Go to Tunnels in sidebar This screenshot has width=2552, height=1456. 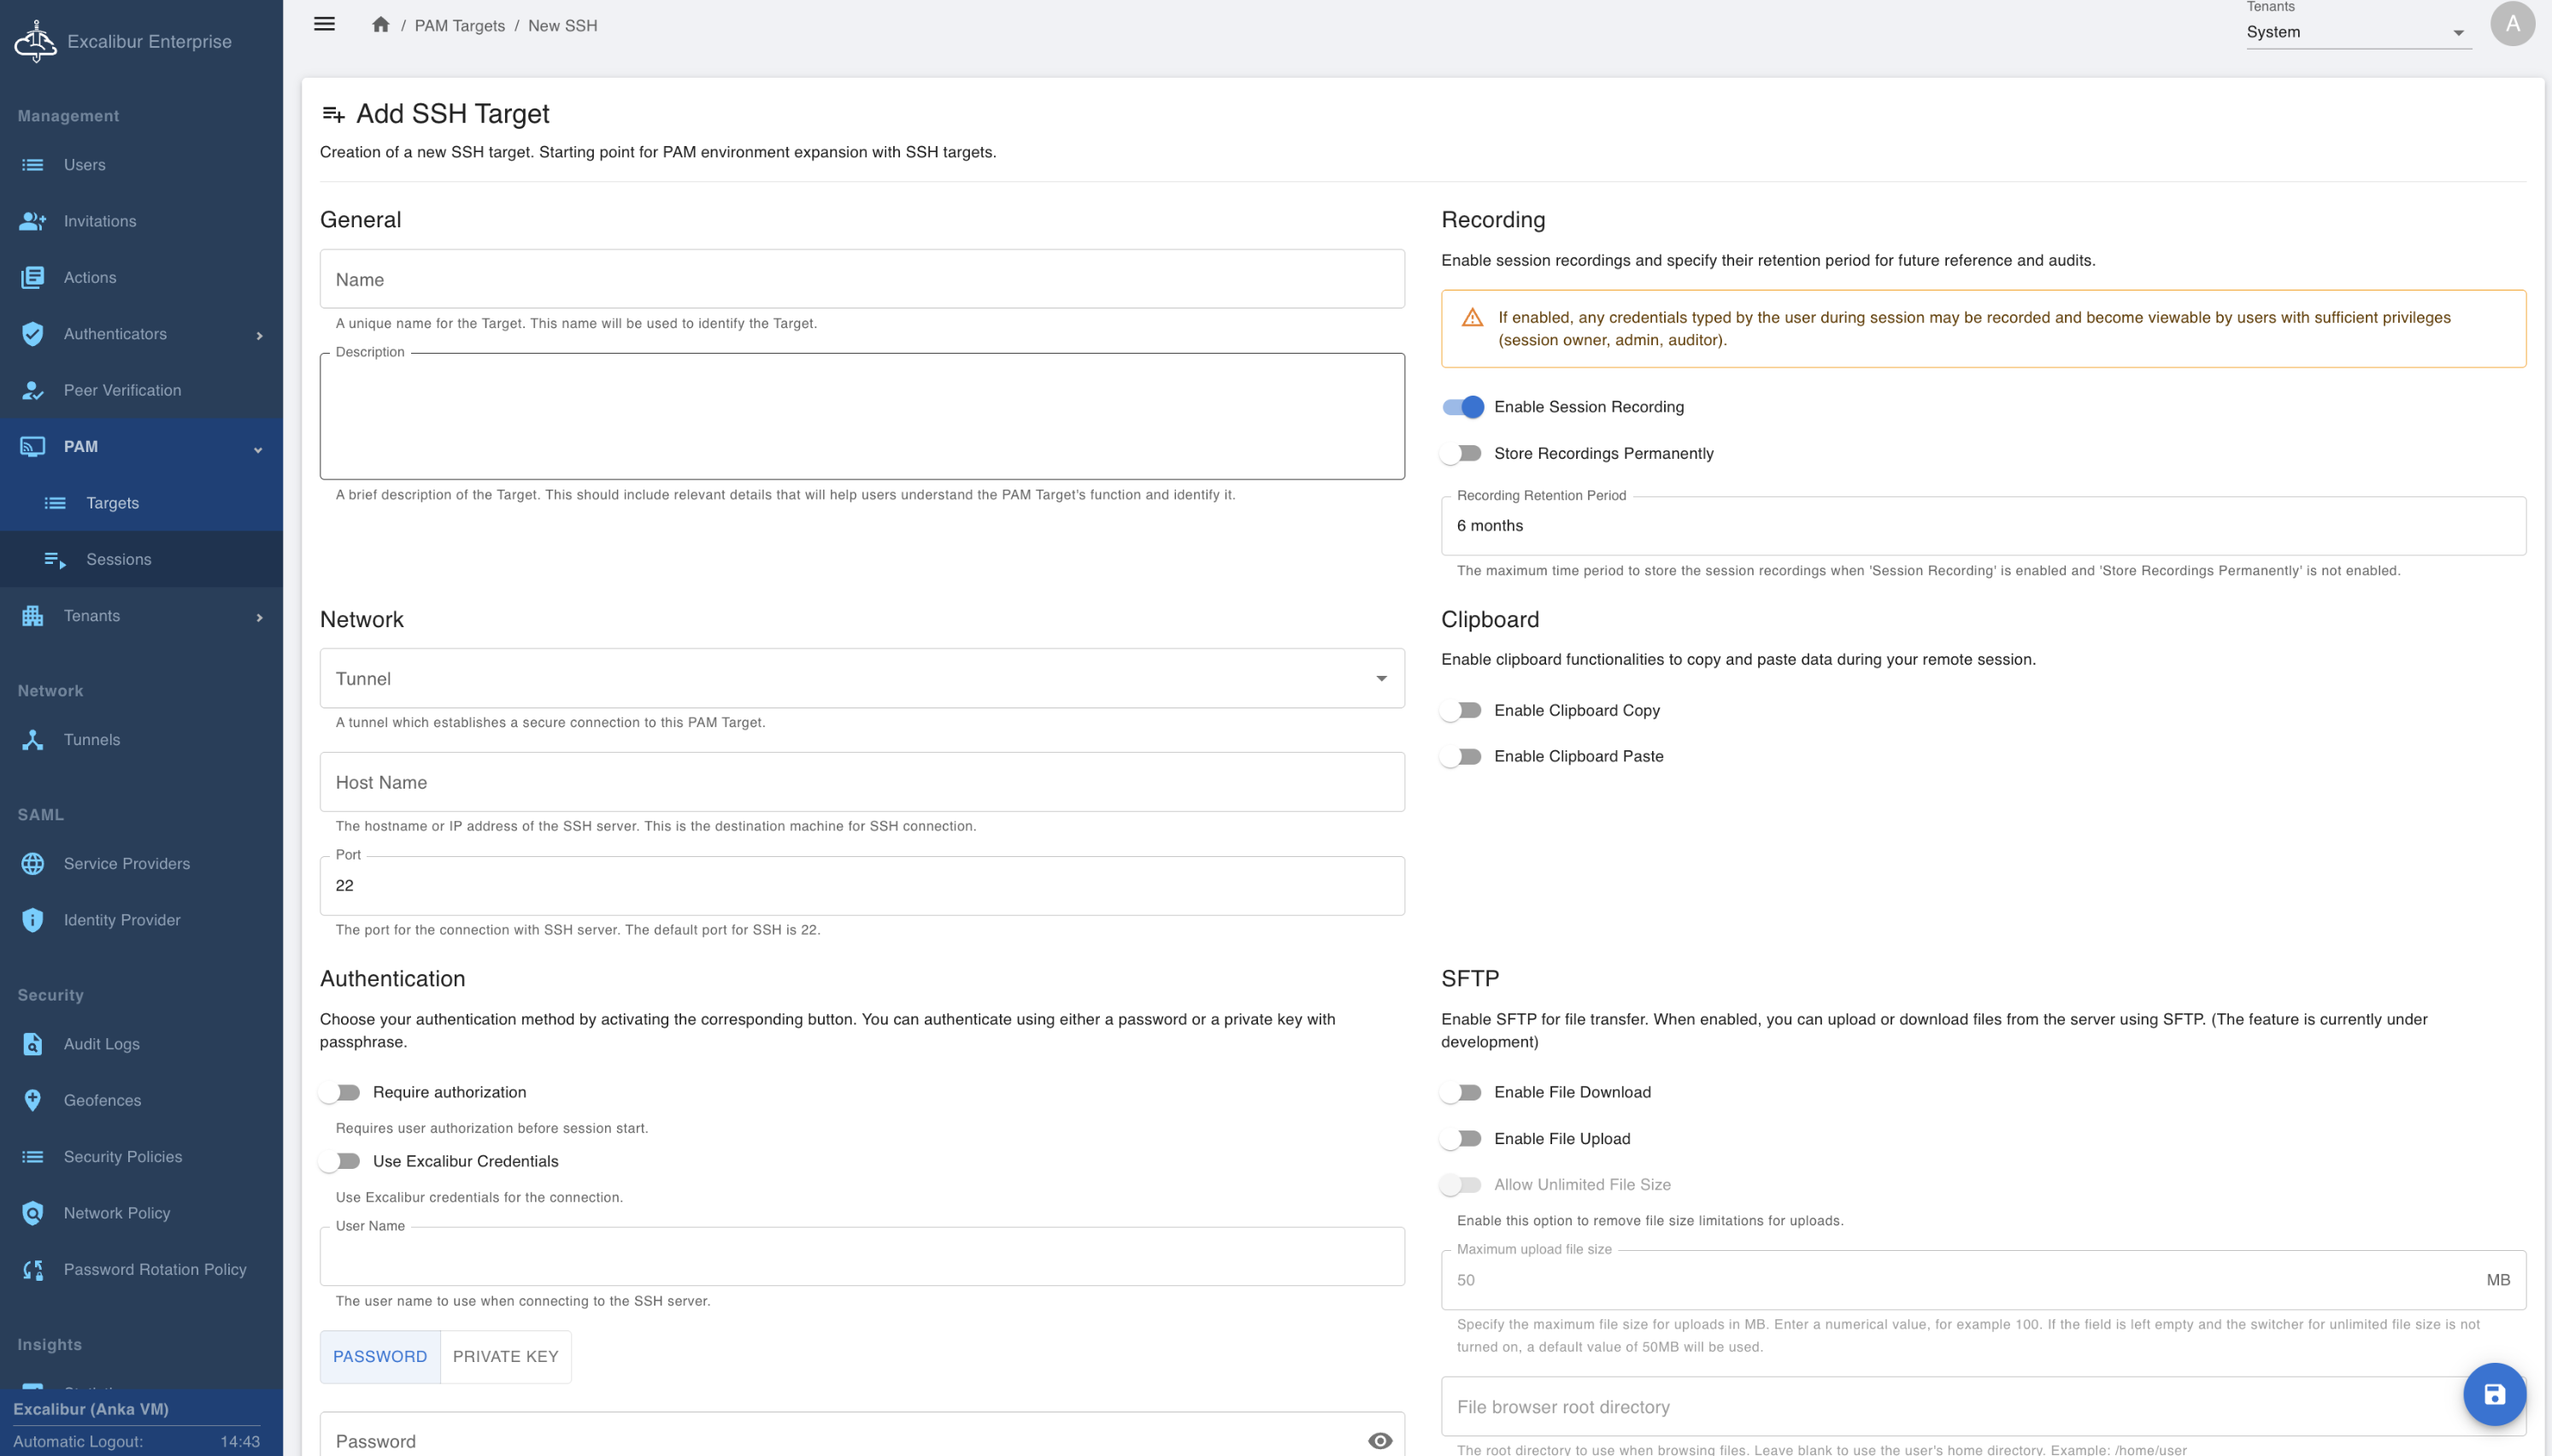click(x=91, y=739)
